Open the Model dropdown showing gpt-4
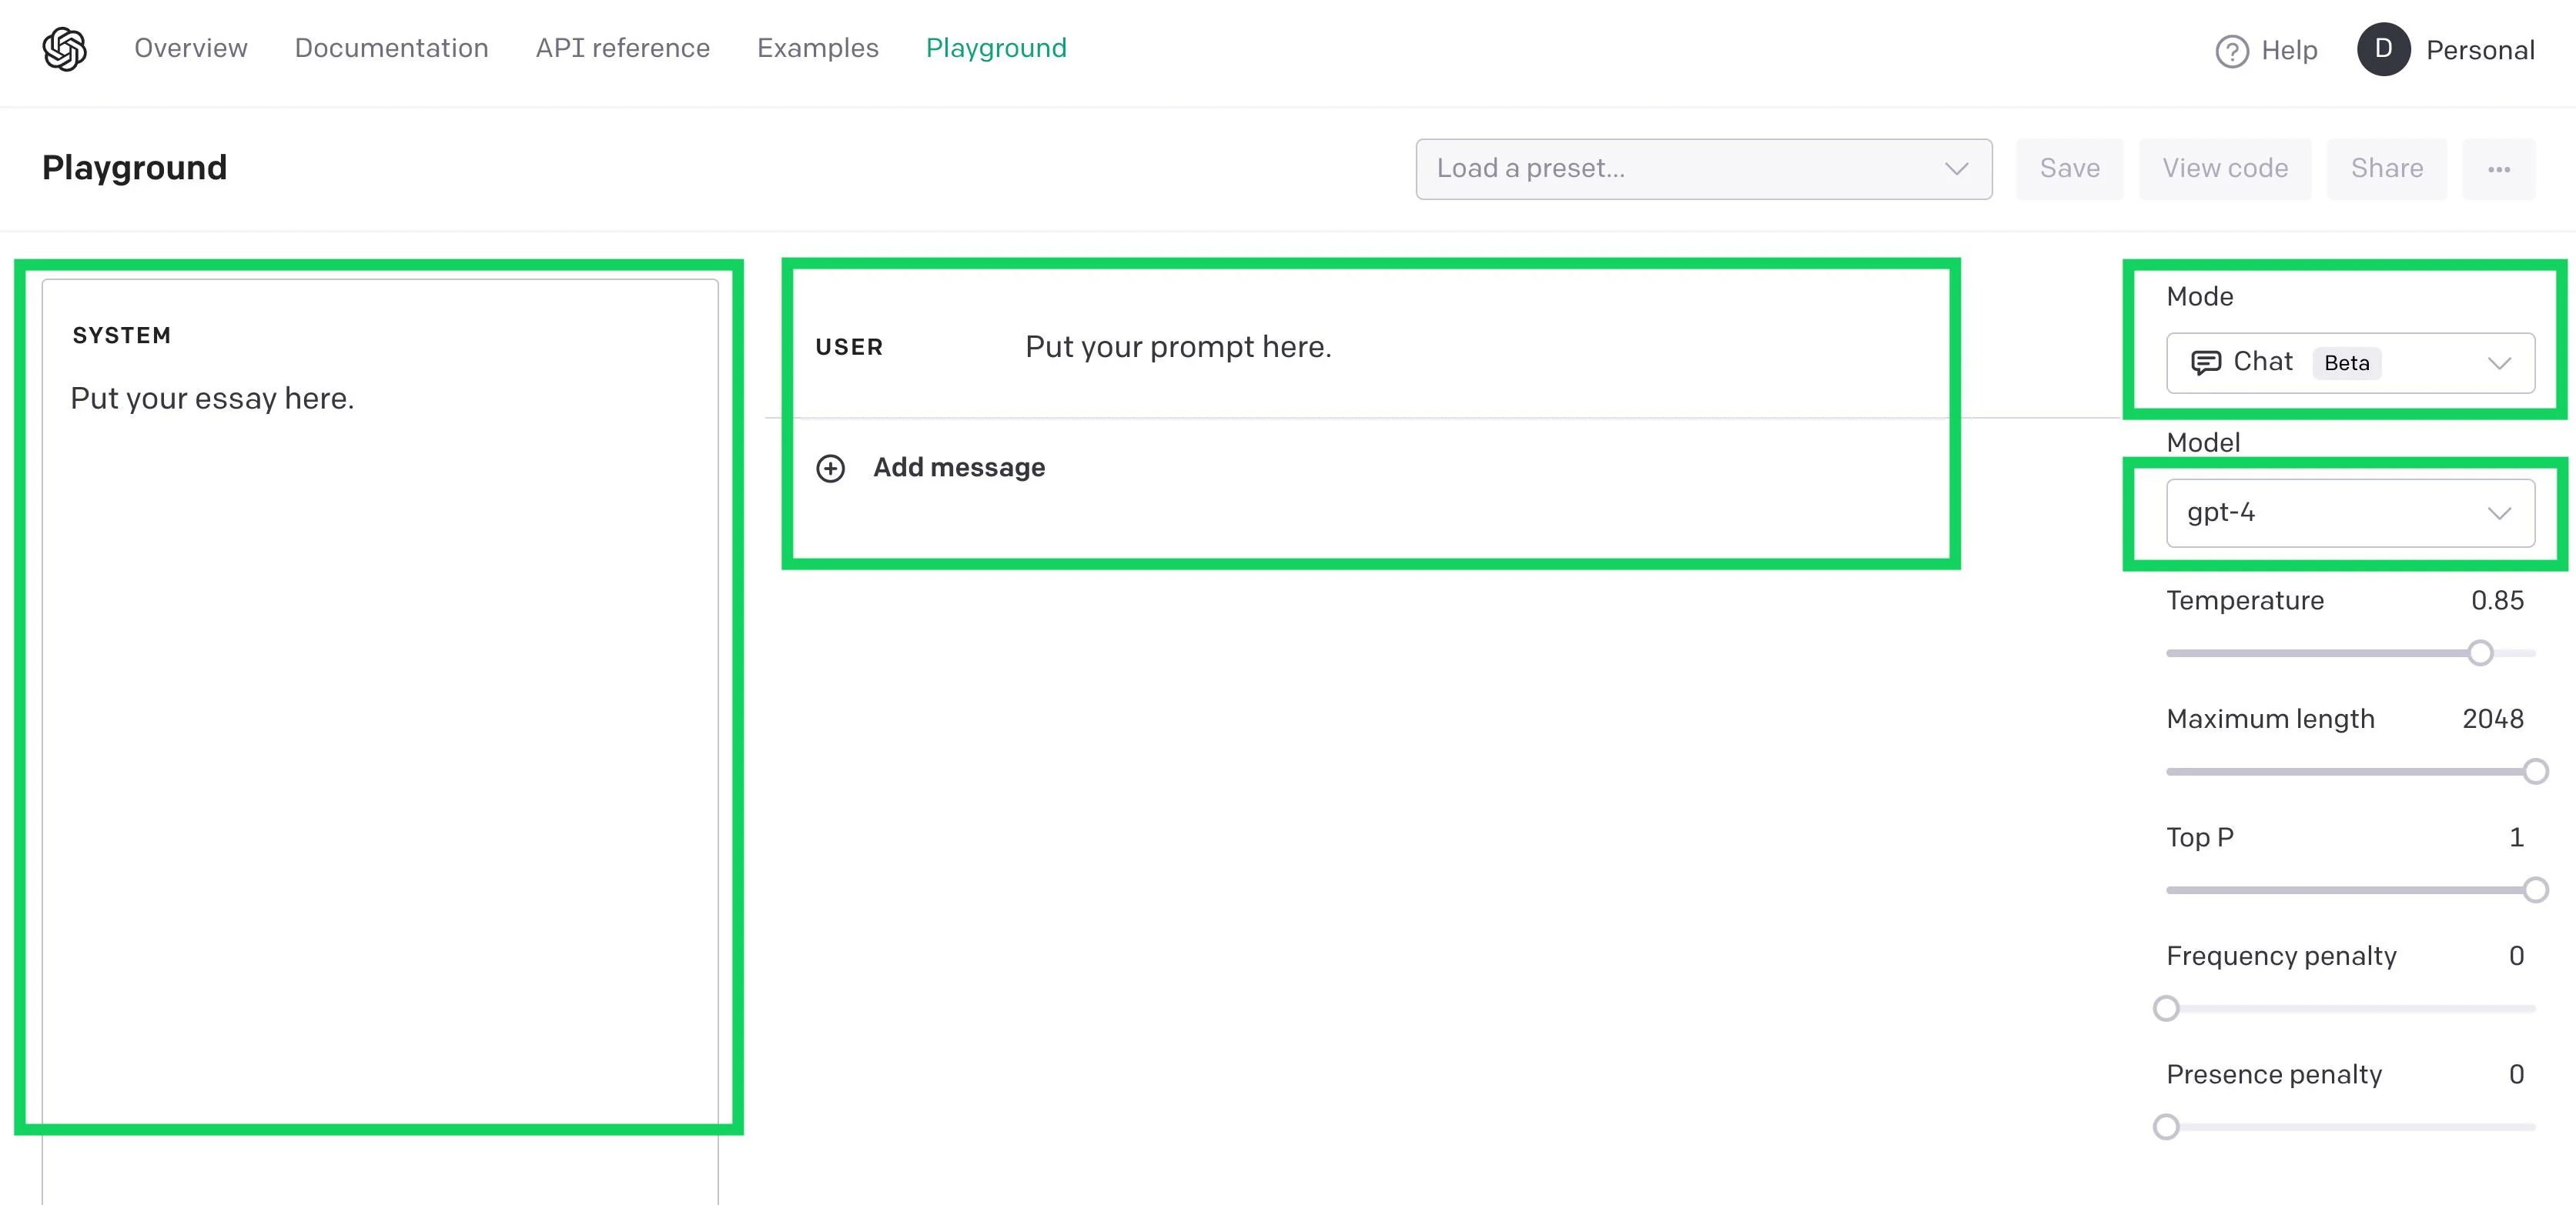 point(2350,512)
